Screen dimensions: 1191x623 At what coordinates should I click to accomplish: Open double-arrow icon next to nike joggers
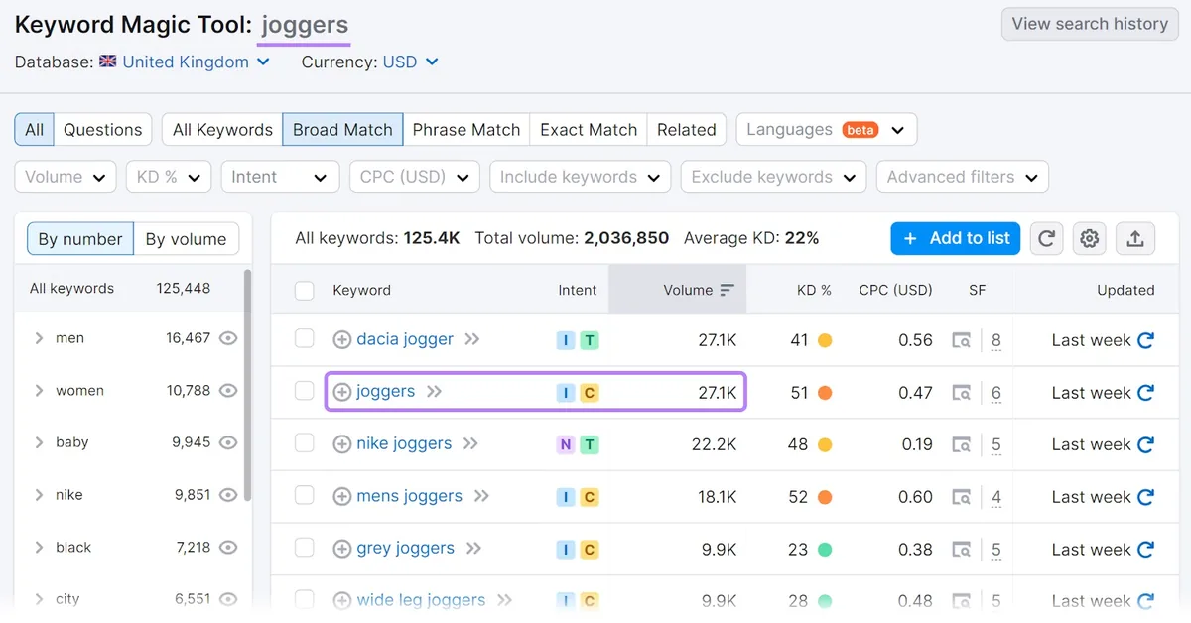470,443
